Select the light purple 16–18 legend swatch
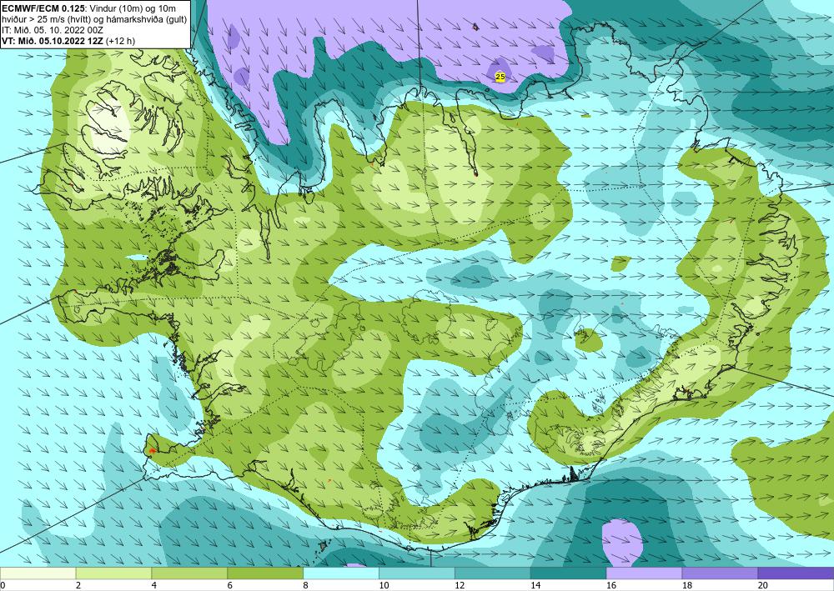 coord(644,573)
